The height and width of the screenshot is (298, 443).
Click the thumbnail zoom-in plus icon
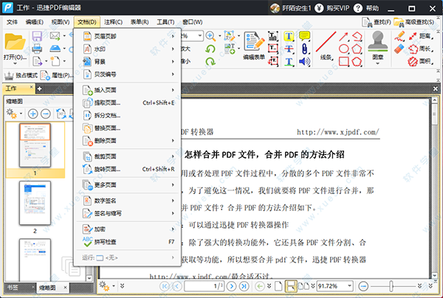33,114
